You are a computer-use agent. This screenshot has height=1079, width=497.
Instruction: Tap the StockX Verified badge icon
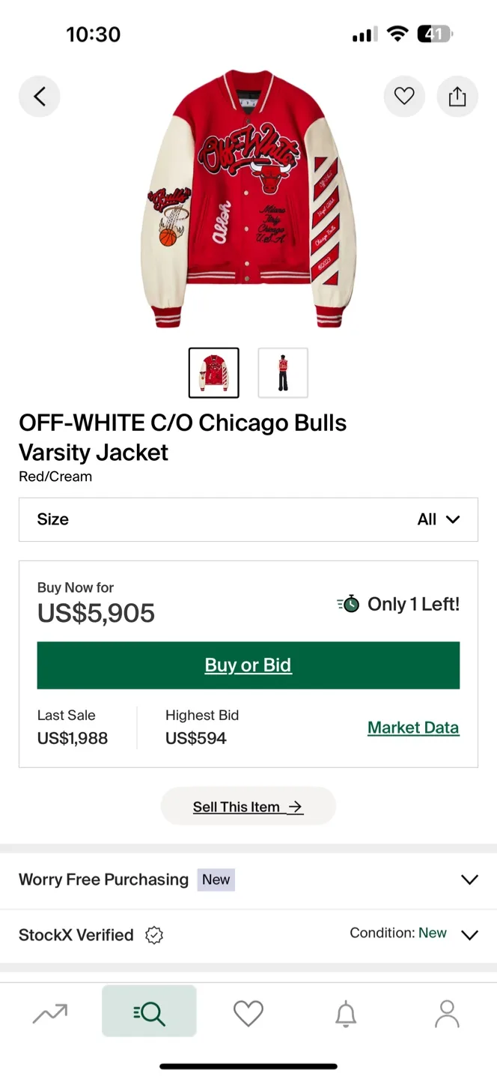pos(154,935)
